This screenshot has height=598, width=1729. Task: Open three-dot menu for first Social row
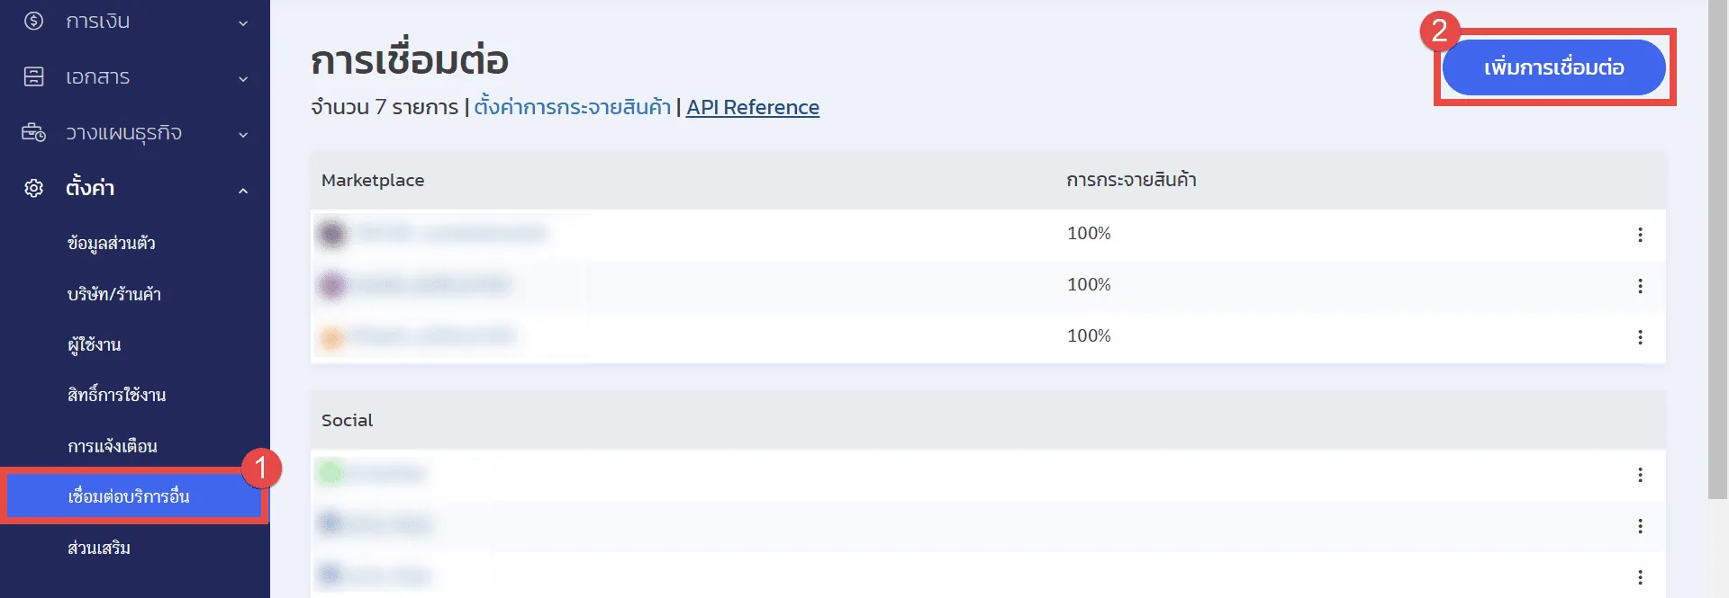pos(1640,475)
